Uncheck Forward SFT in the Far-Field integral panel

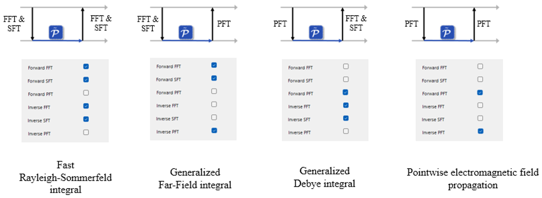coord(214,78)
